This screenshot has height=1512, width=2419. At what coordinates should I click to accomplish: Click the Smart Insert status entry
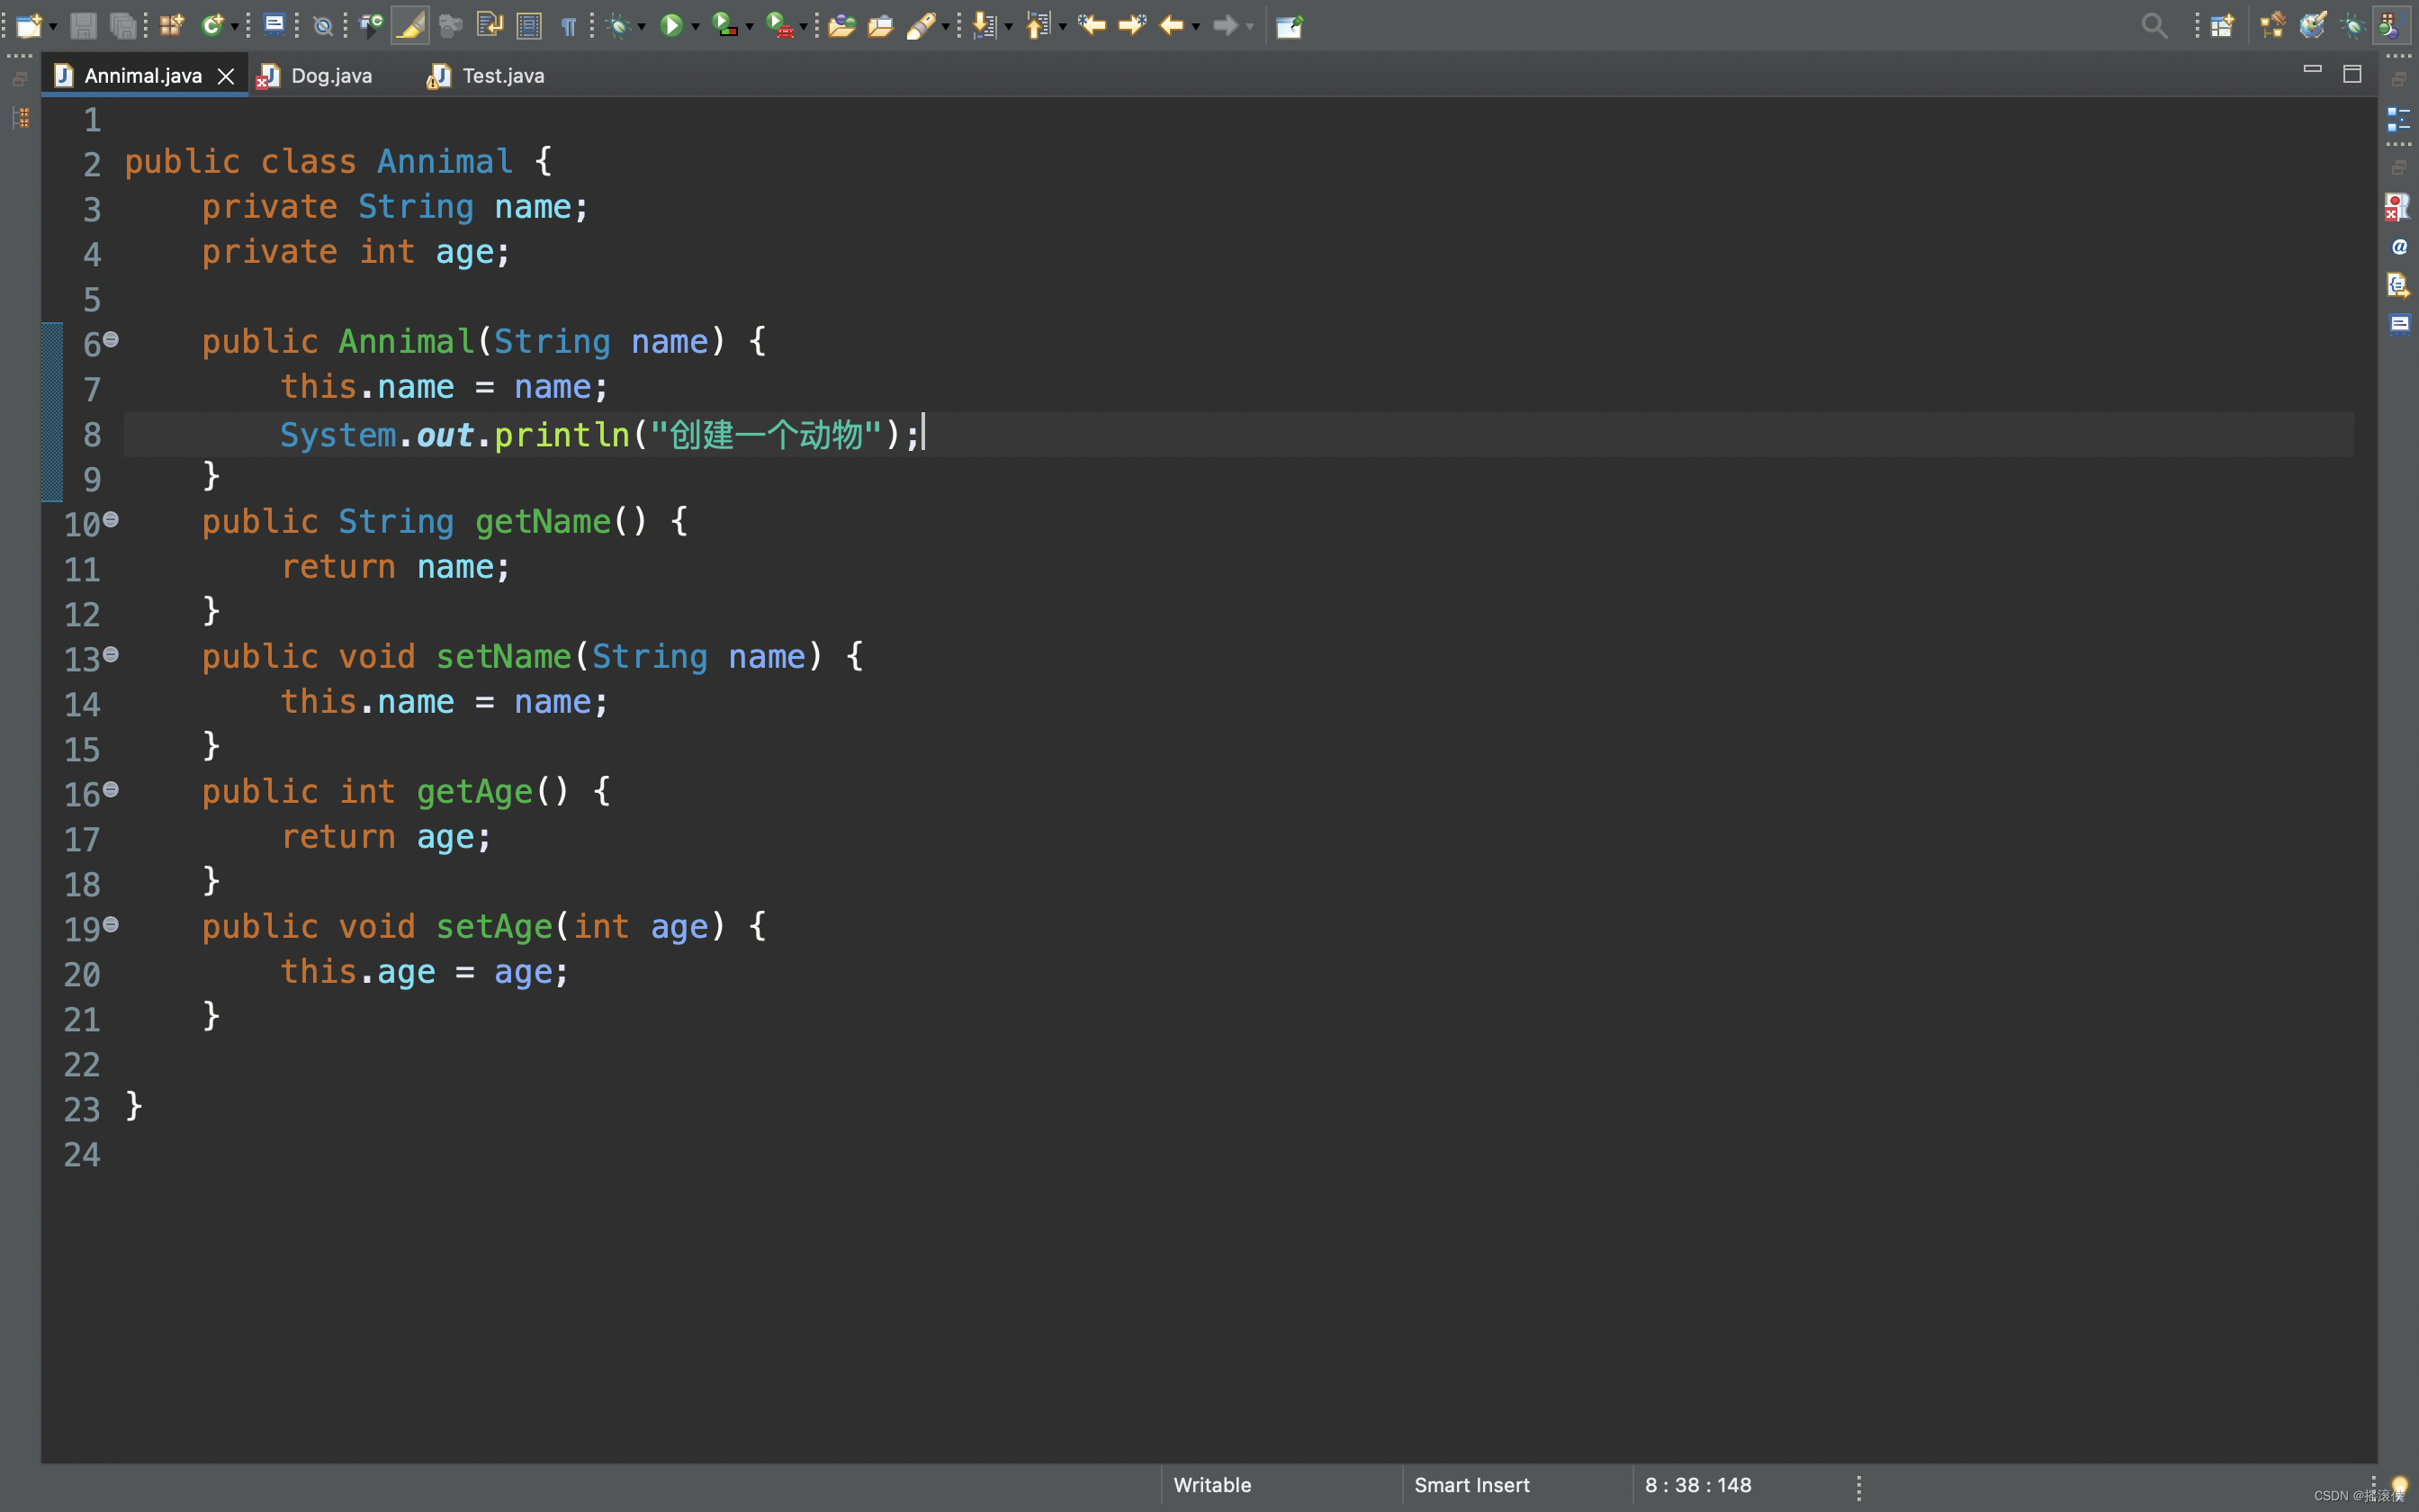tap(1471, 1485)
